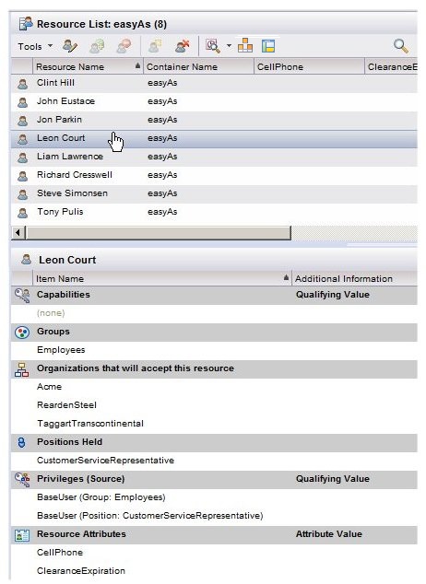Select the Steve Simonsen row
This screenshot has height=584, width=426.
point(214,193)
